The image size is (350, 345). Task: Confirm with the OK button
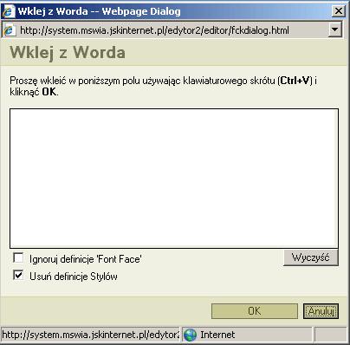255,311
